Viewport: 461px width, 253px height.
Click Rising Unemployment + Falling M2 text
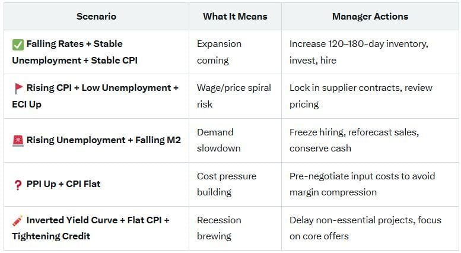103,140
